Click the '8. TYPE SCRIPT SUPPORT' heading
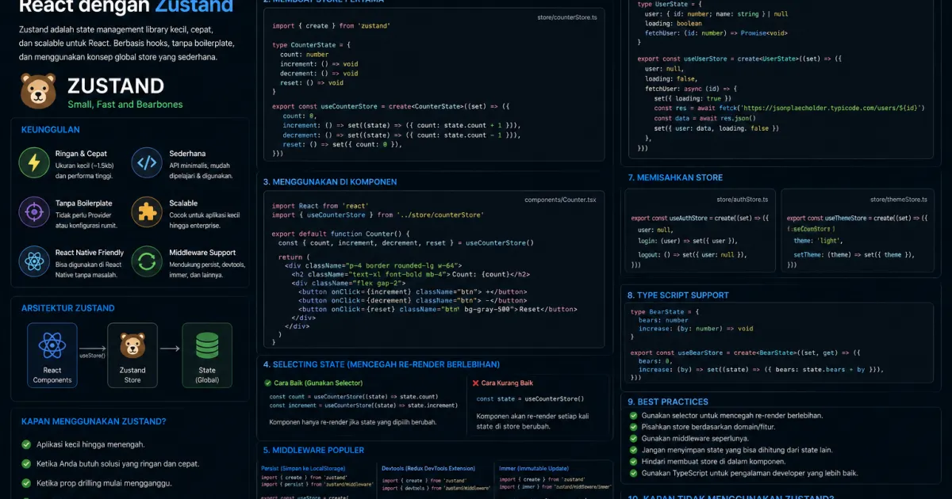 (678, 295)
